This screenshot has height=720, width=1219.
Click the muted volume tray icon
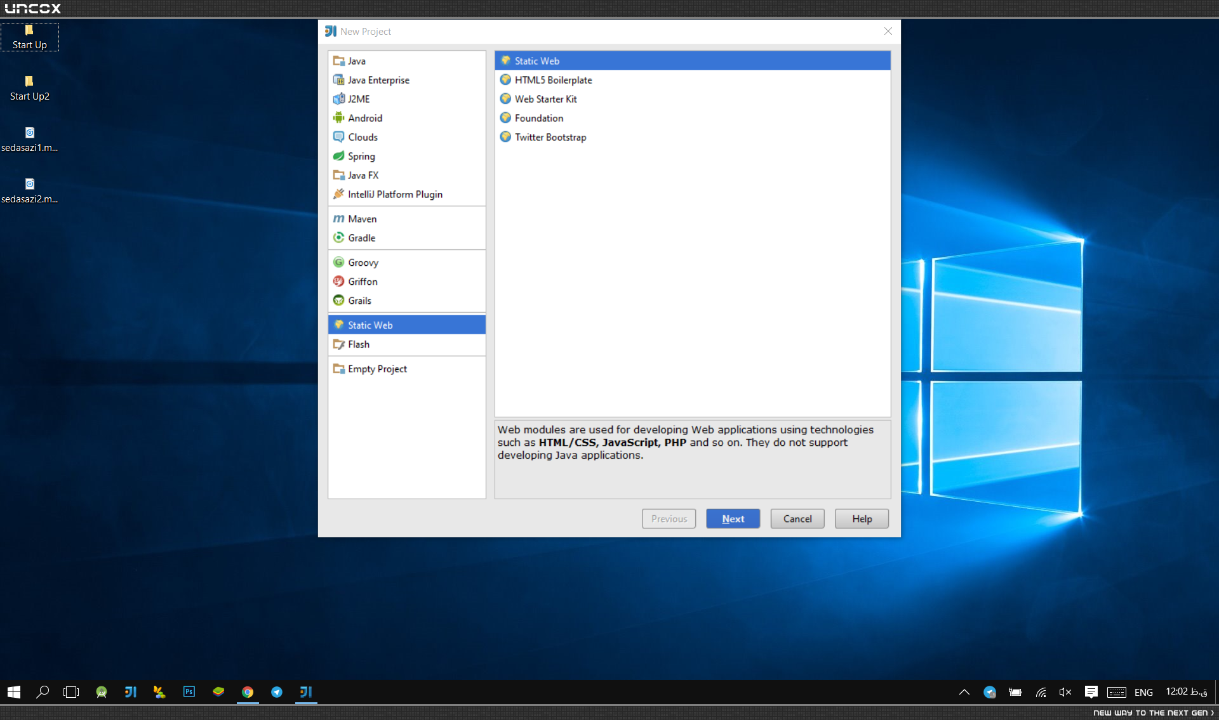point(1065,692)
